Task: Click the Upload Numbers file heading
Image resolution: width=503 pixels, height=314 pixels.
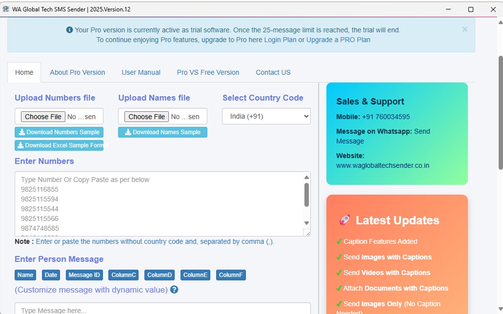Action: pyautogui.click(x=55, y=98)
